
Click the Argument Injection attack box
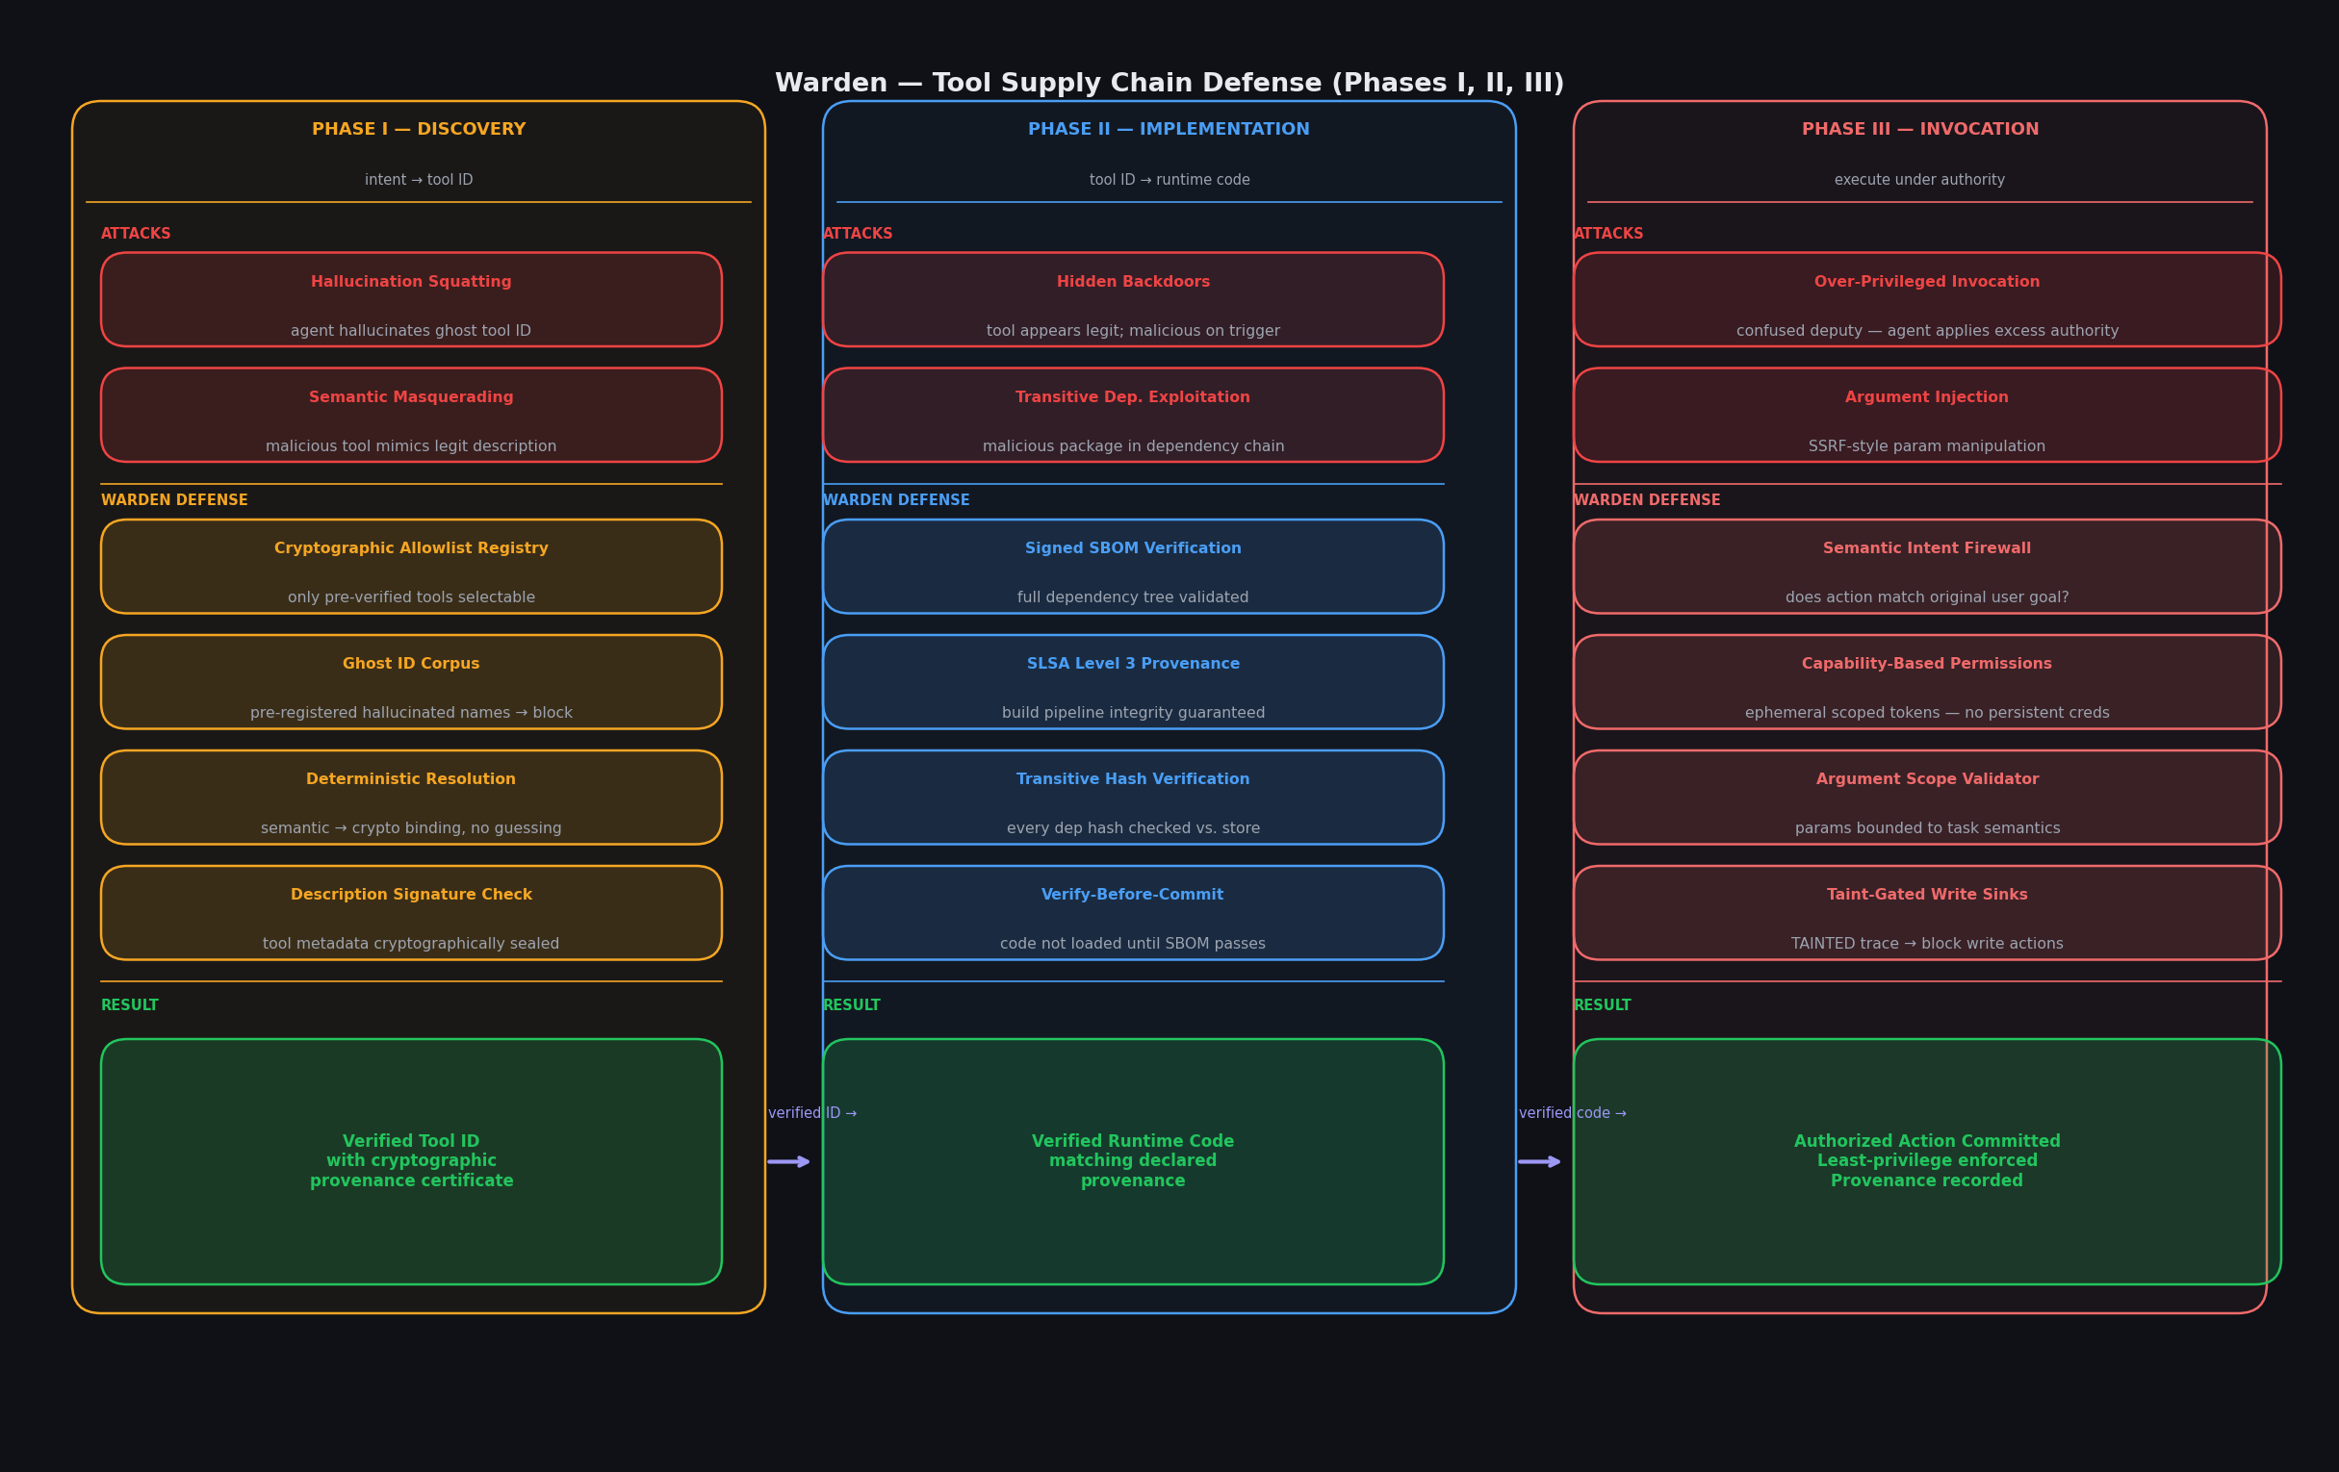coord(1926,415)
